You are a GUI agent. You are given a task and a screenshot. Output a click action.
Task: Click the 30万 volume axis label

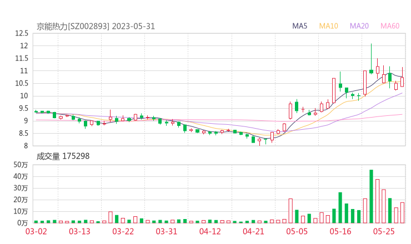[x=21, y=188]
